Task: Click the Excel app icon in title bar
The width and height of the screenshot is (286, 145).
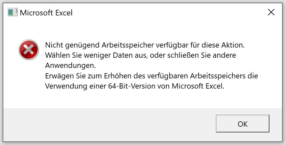Action: click(12, 12)
